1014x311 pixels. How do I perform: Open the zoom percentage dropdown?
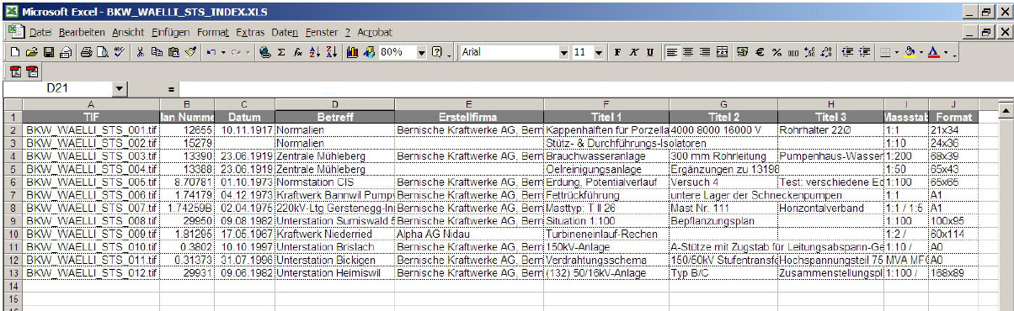[421, 52]
